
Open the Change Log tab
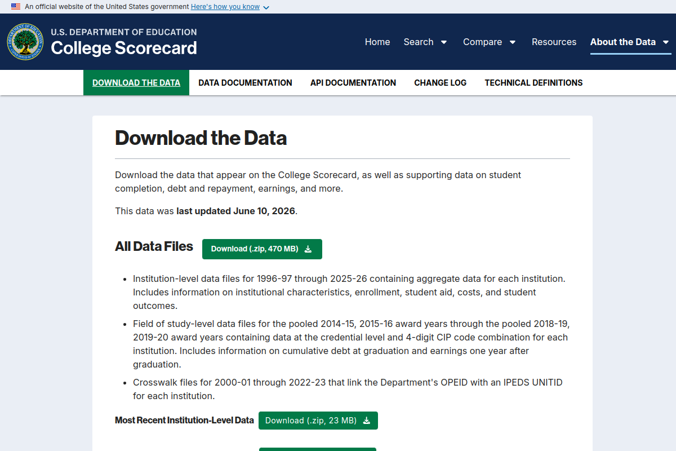click(x=441, y=82)
